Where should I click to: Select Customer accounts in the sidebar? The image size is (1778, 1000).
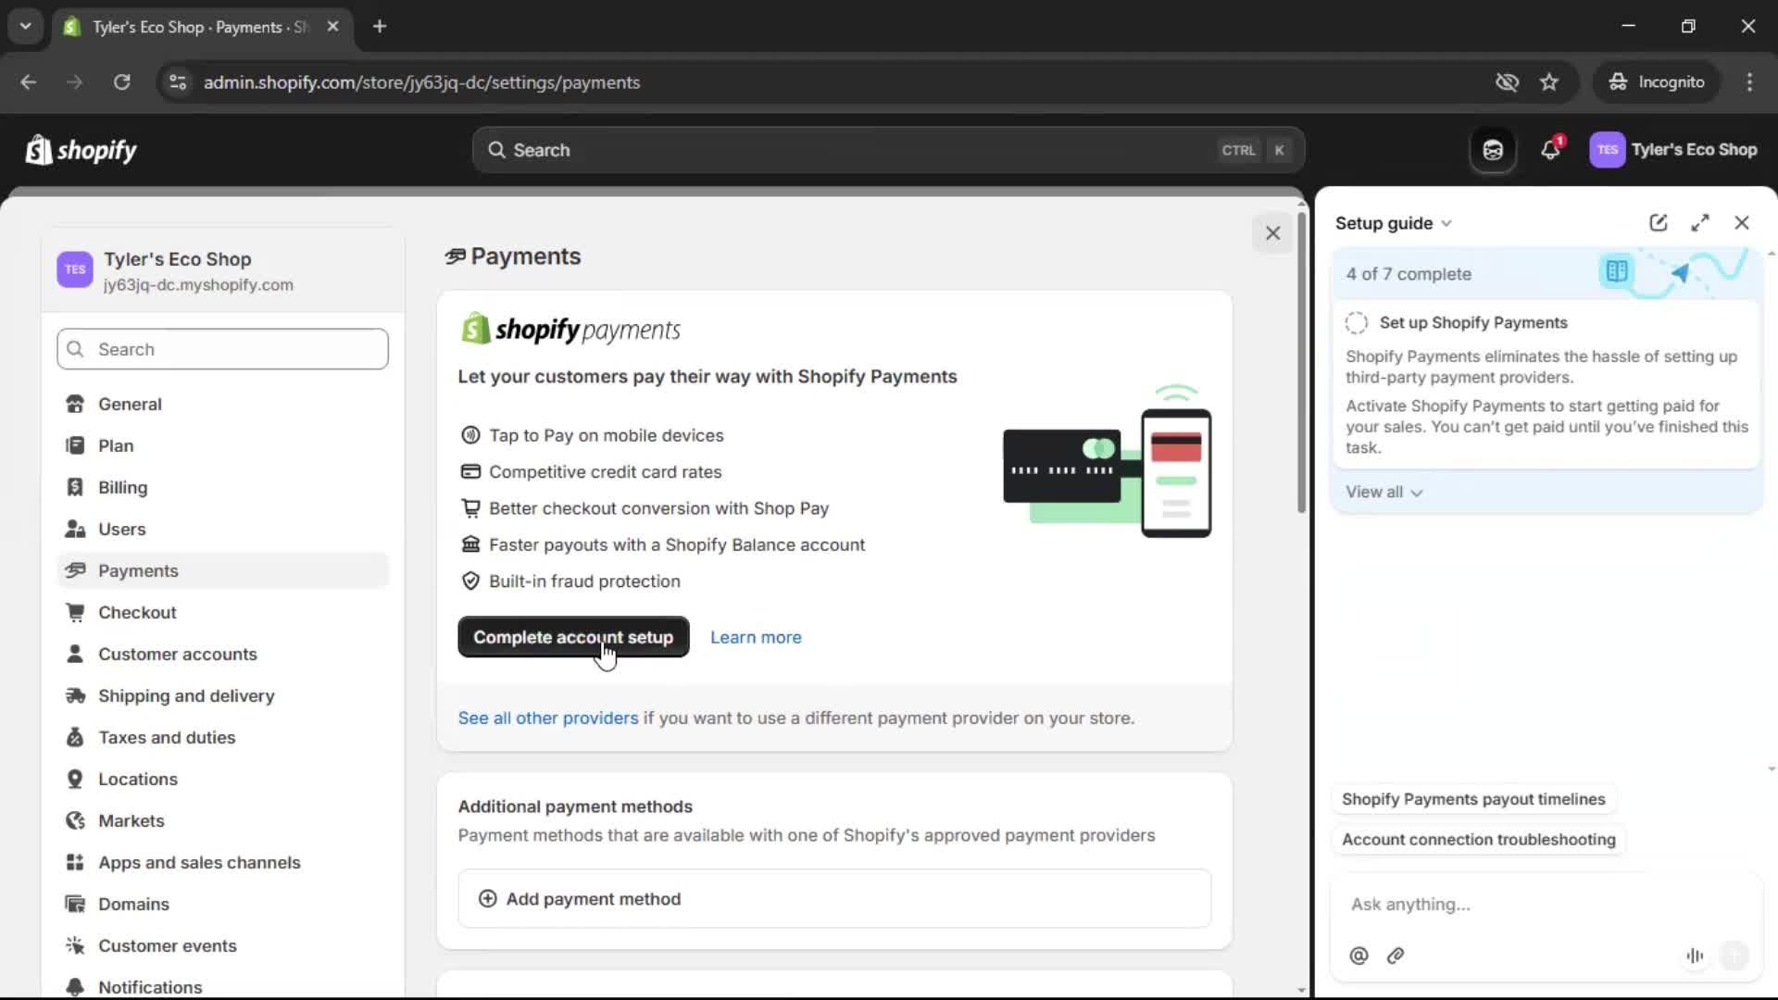click(178, 654)
